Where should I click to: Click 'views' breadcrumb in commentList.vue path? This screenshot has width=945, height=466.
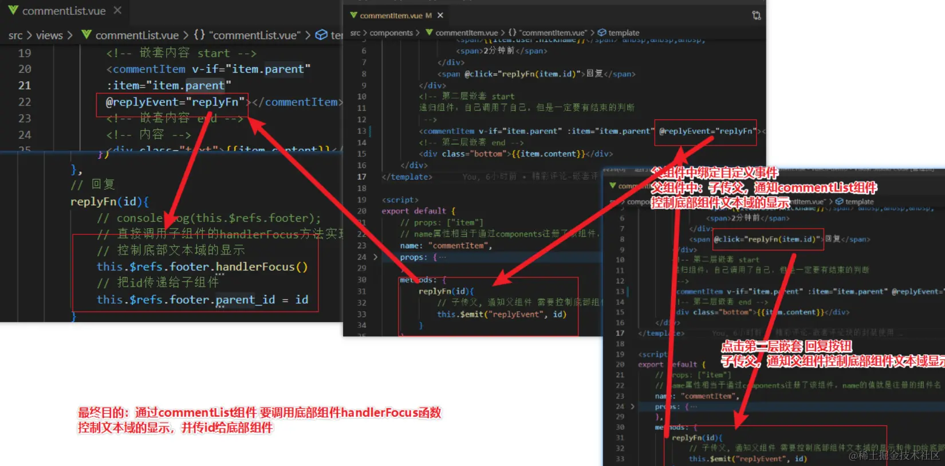pos(49,36)
